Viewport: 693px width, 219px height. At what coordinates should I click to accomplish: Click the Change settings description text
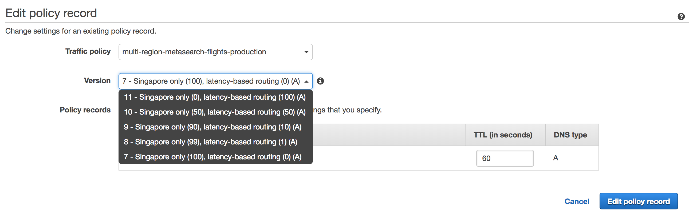pyautogui.click(x=80, y=31)
